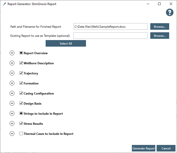
Task: Cancel the report generator dialog
Action: [166, 148]
